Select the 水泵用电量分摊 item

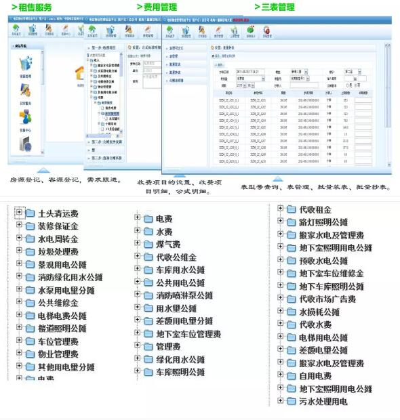pyautogui.click(x=66, y=290)
